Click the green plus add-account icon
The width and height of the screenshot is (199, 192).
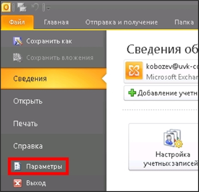pyautogui.click(x=132, y=93)
